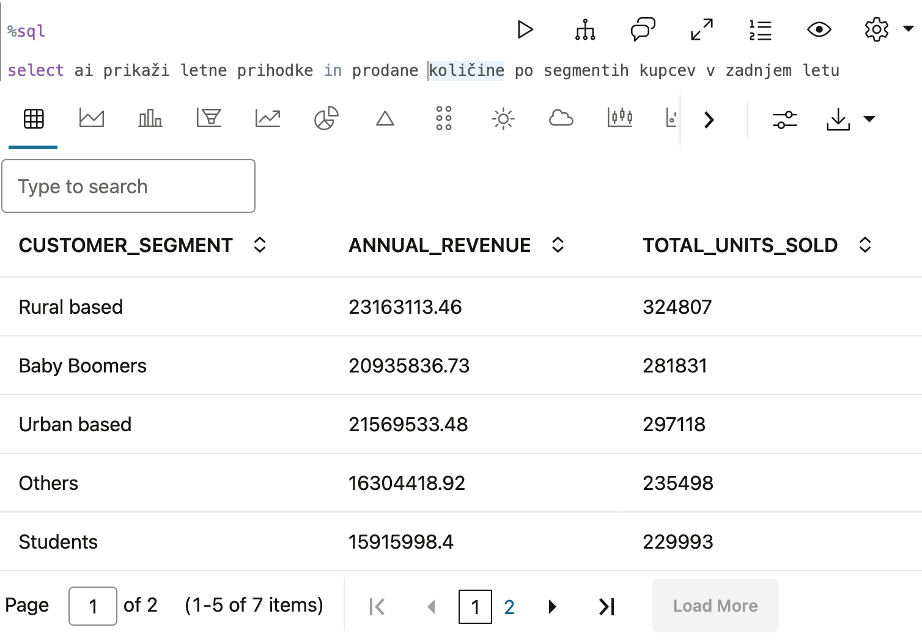The height and width of the screenshot is (641, 922).
Task: Click units sold value 235498
Action: click(x=678, y=483)
